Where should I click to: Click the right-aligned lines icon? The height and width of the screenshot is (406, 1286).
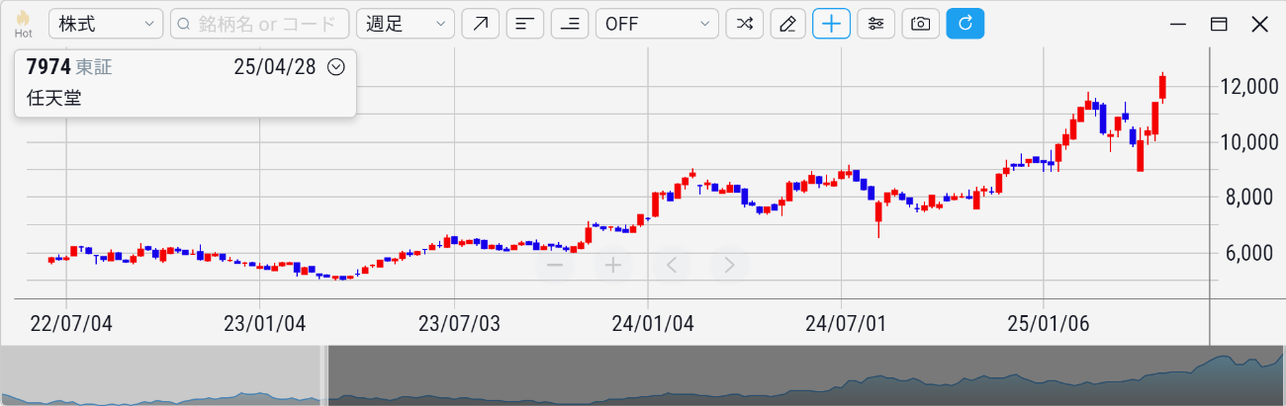(x=570, y=24)
